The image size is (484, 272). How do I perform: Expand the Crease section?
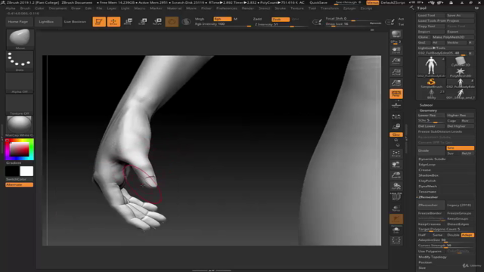coord(425,170)
